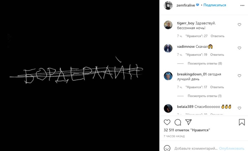248x151 pixels.
Task: Share the post with the paper plane icon
Action: pyautogui.click(x=188, y=122)
